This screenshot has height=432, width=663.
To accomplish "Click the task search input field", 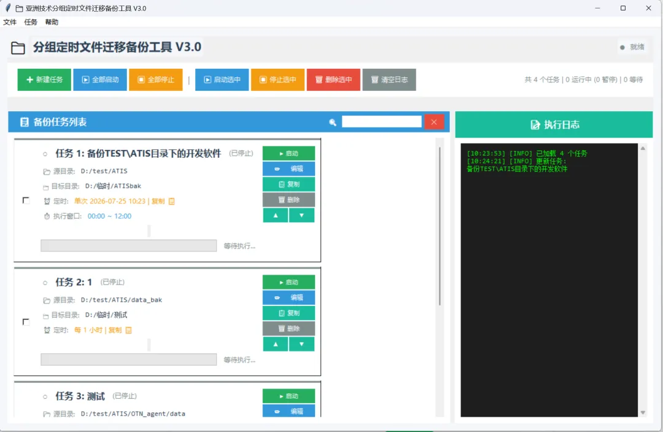I will click(x=381, y=122).
